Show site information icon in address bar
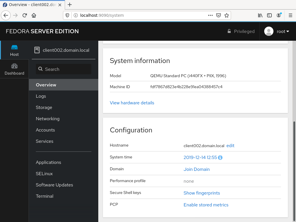 (x=75, y=15)
